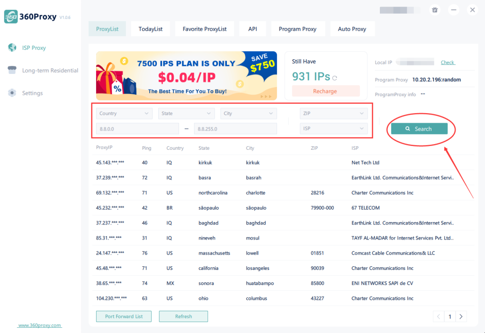
Task: Click the ZIP cell 79900-000
Action: pyautogui.click(x=322, y=207)
